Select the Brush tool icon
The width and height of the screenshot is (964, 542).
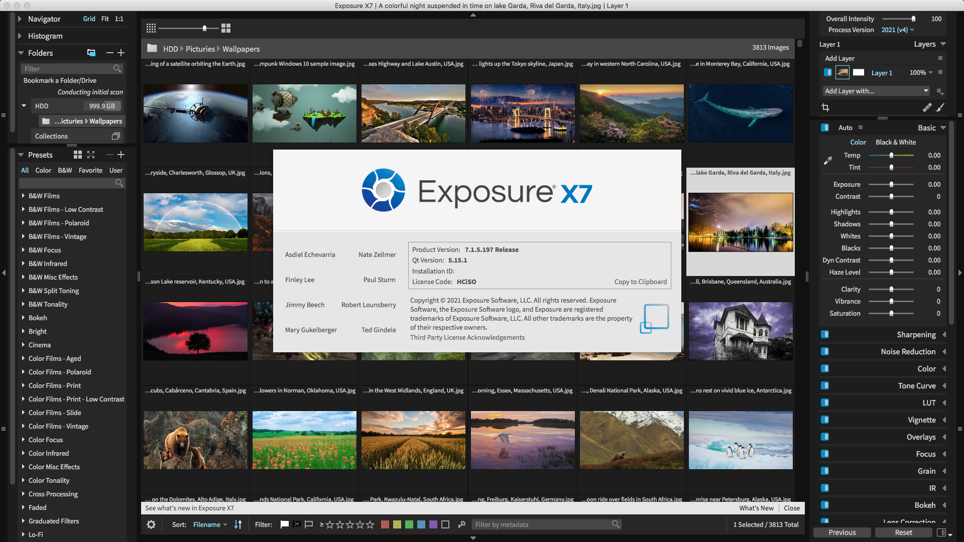[x=940, y=107]
